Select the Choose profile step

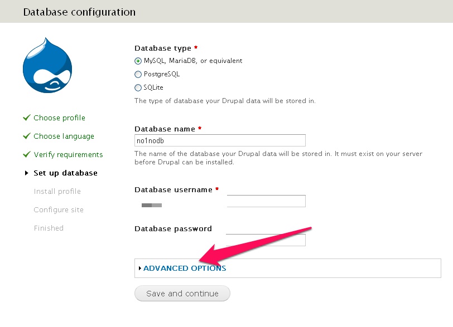click(x=59, y=118)
